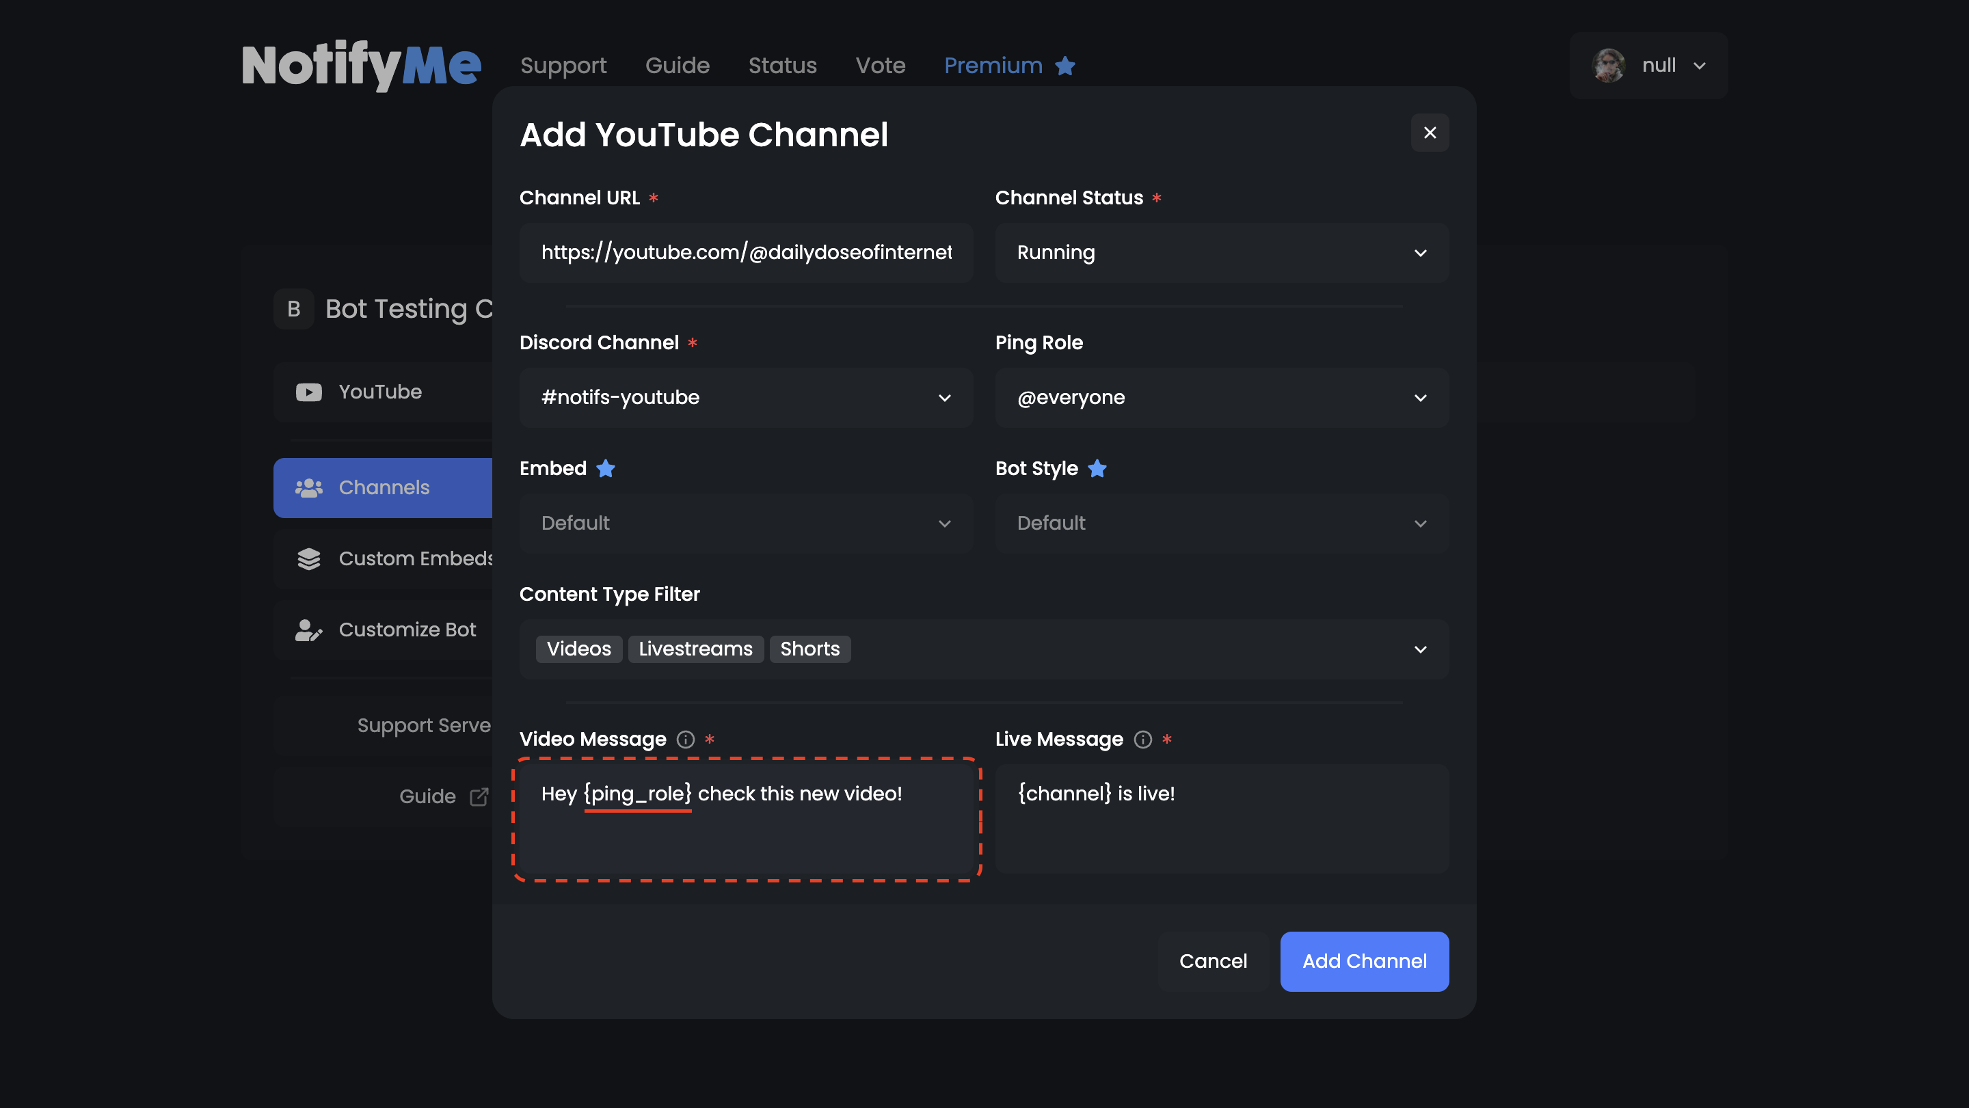Click the YouTube play icon in sidebar

[309, 392]
